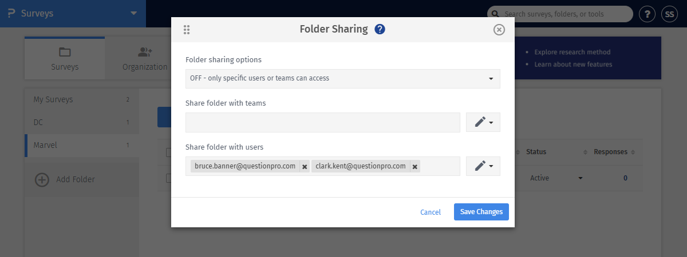This screenshot has width=687, height=257.
Task: Open the edit pencil menu for teams
Action: point(483,122)
